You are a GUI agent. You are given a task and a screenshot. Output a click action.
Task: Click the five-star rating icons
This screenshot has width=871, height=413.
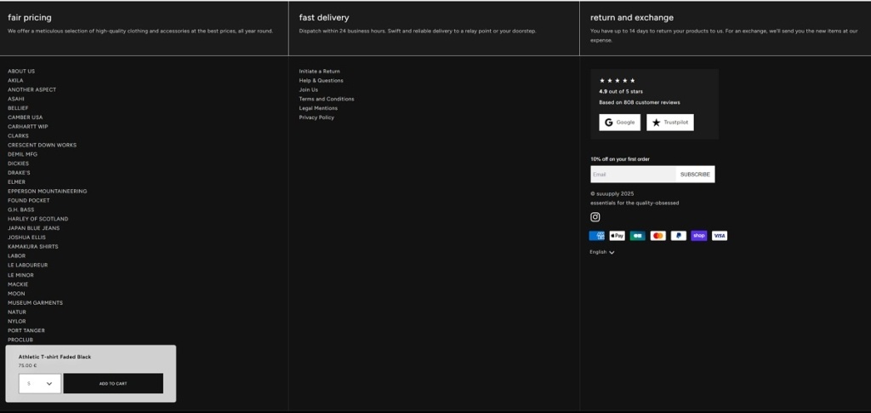click(x=618, y=81)
